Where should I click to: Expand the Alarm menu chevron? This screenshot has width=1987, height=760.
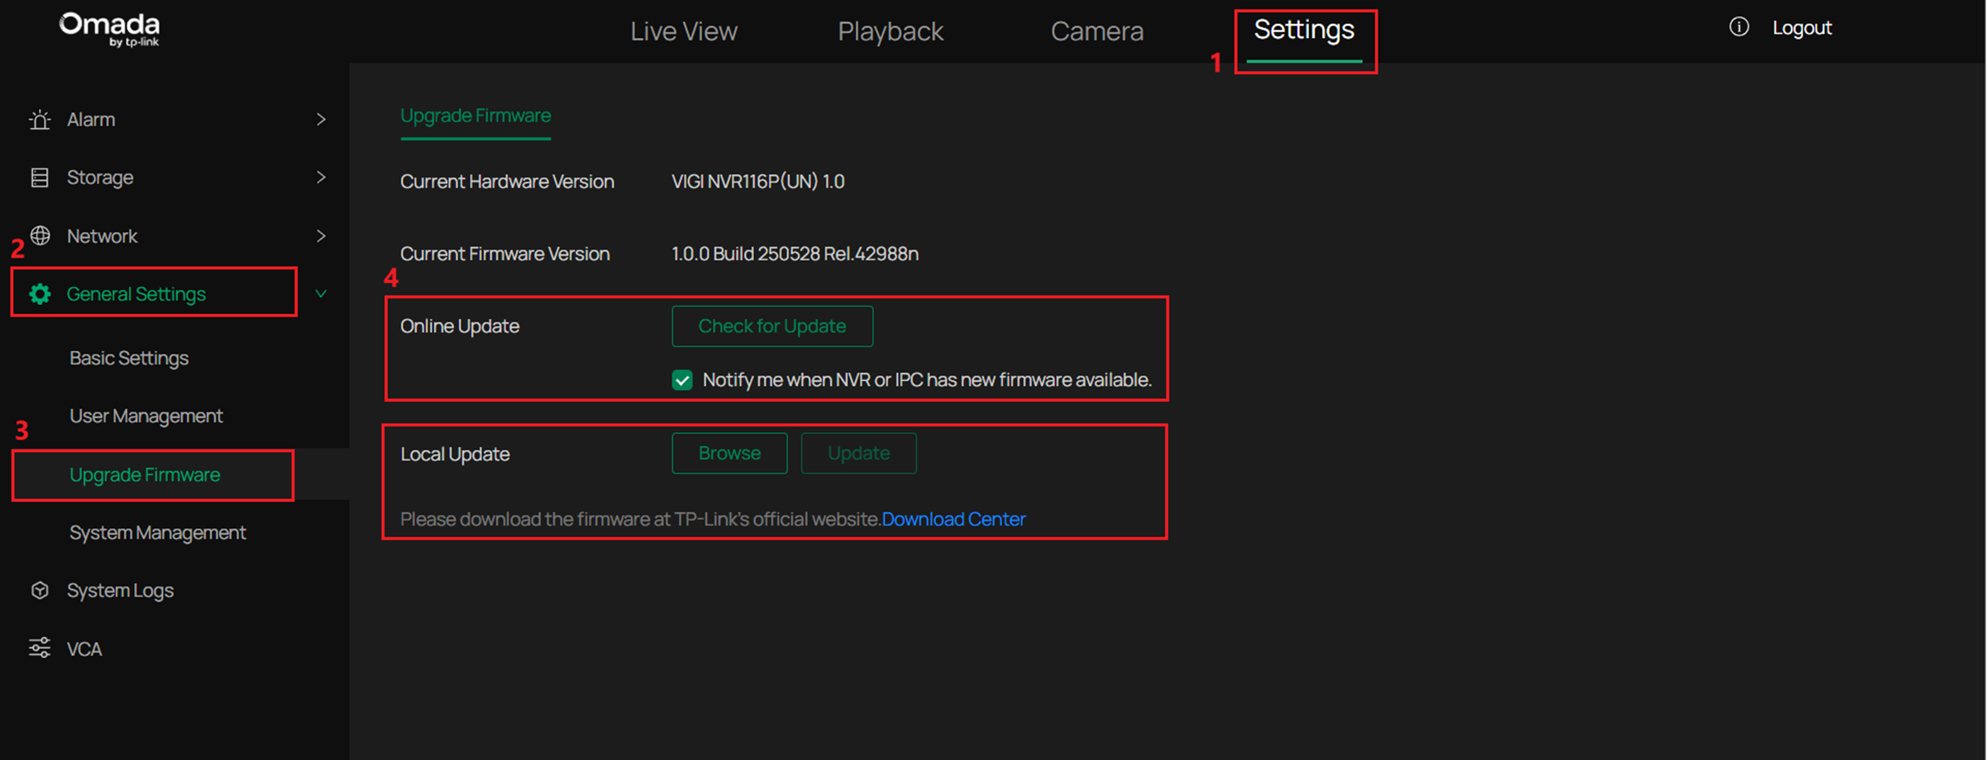pos(321,120)
